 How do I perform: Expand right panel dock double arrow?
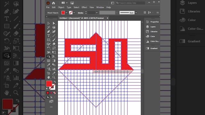(160, 17)
